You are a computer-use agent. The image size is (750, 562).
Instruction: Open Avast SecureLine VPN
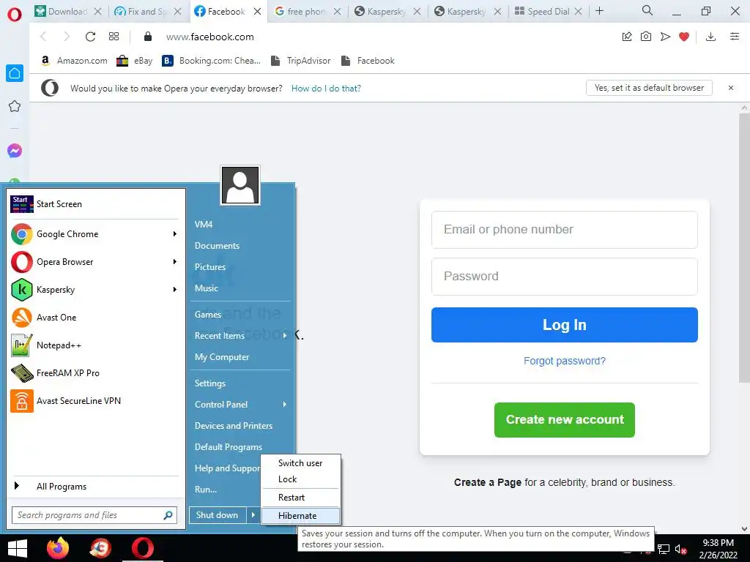coord(96,400)
